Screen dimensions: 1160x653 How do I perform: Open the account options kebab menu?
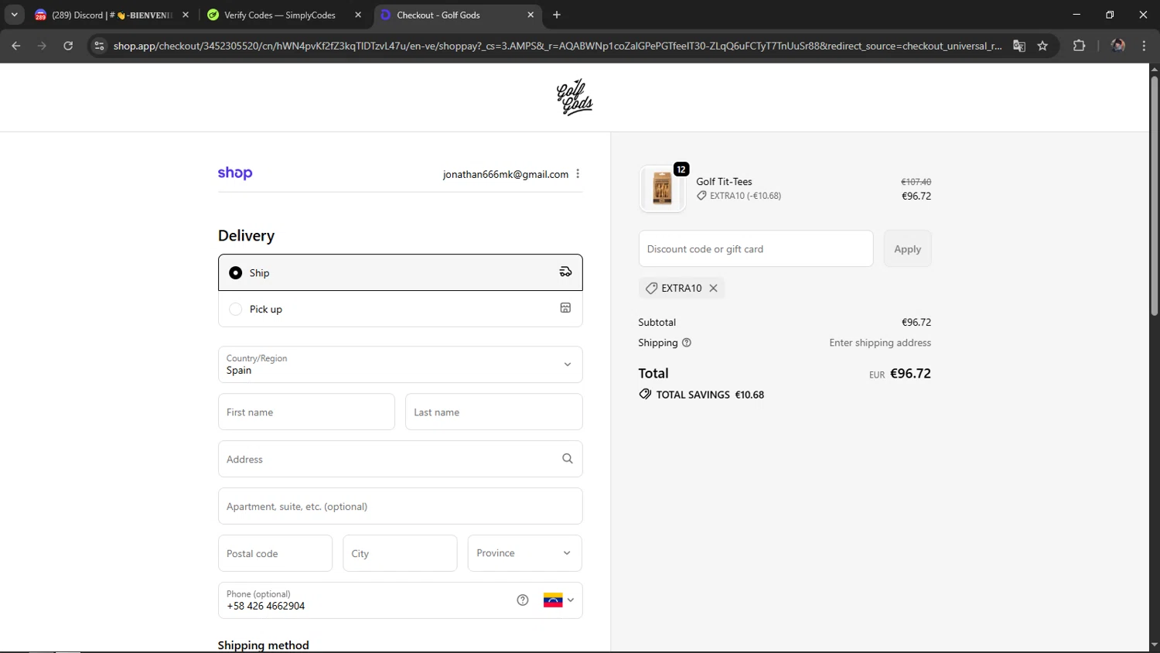click(578, 174)
